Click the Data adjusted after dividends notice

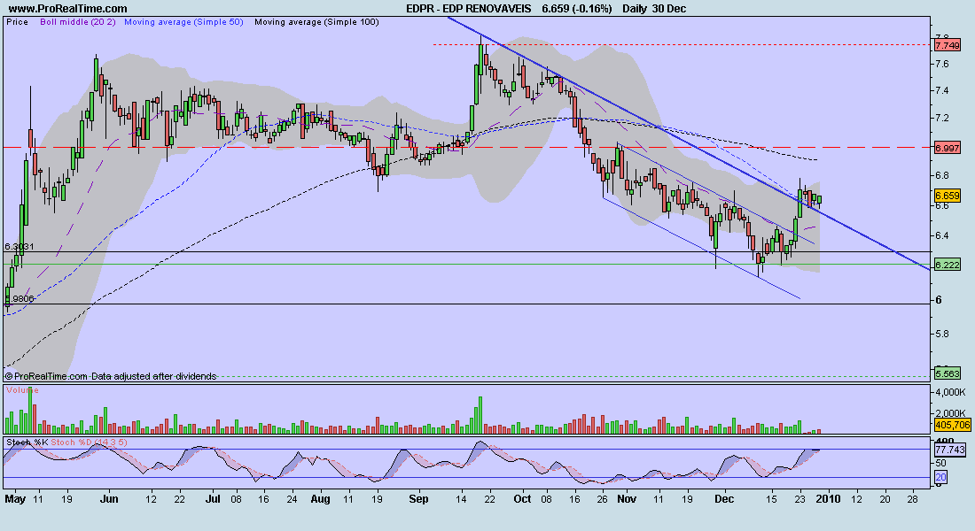(153, 376)
